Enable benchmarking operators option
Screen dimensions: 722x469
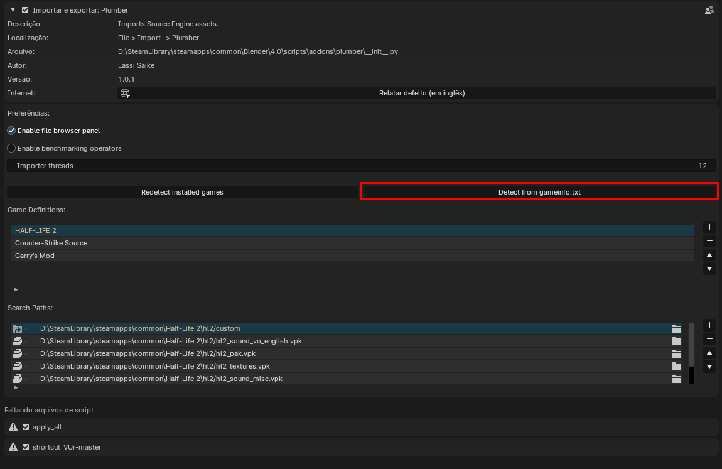click(11, 148)
